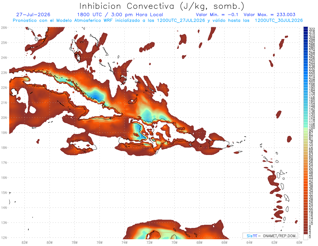Click the 220 value on the color scale

(312, 74)
